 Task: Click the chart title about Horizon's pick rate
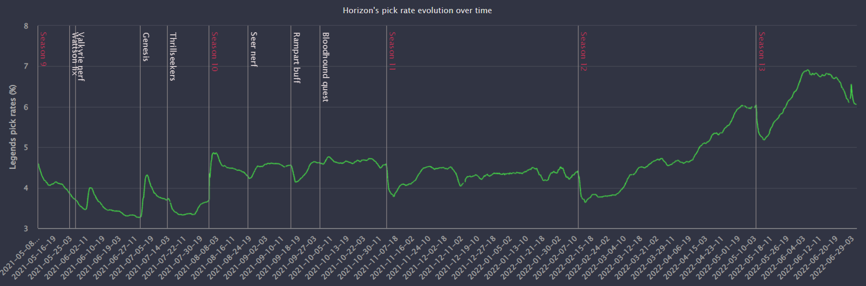point(417,11)
